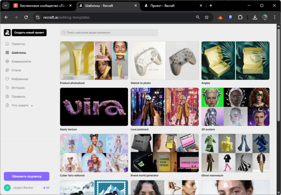Click Создать новый проект button
The height and width of the screenshot is (195, 281).
29,33
